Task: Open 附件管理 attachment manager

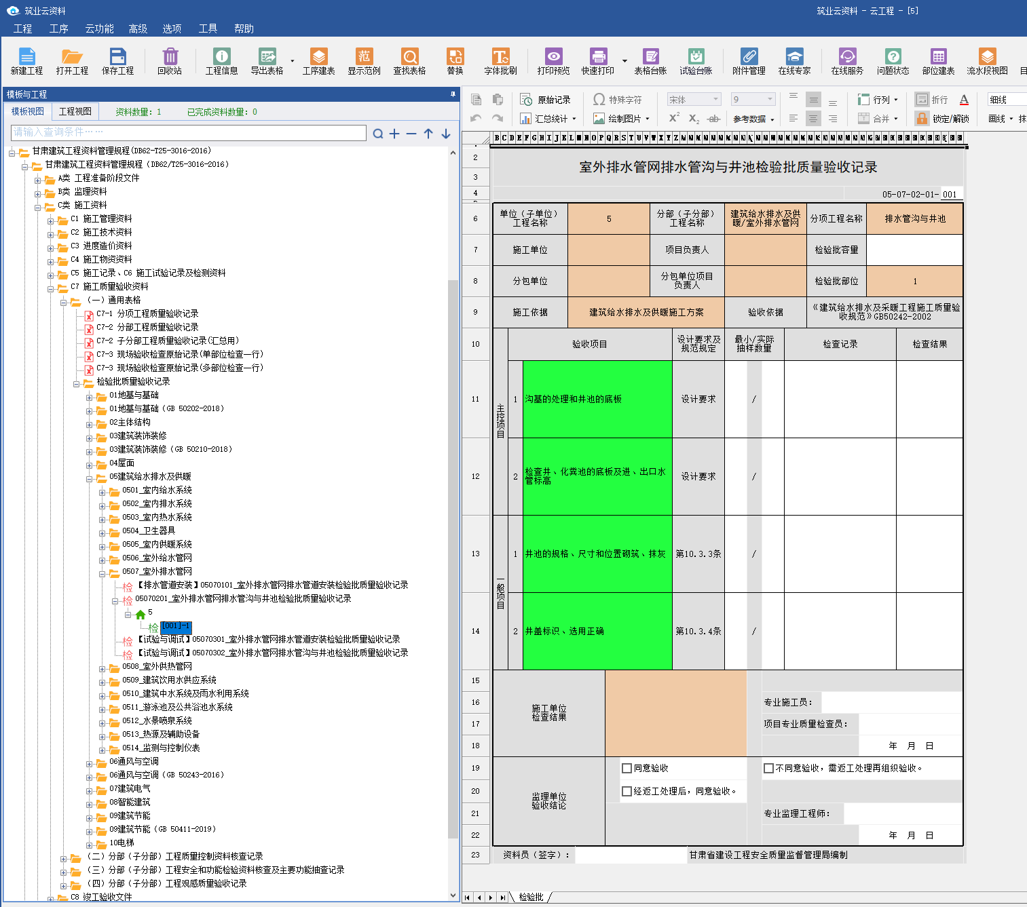Action: click(x=749, y=61)
